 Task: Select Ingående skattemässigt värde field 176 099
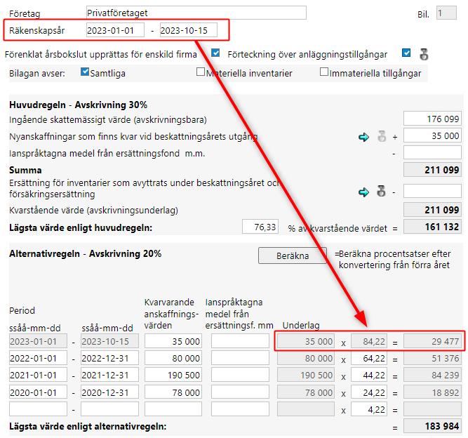coord(432,119)
